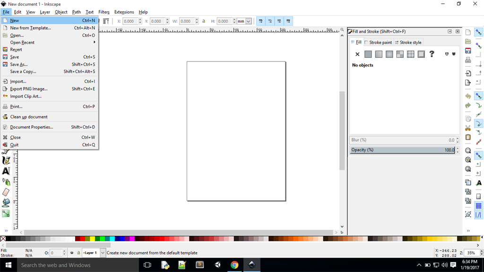The width and height of the screenshot is (484, 272).
Task: Click the red swatch in color palette
Action: (83, 239)
